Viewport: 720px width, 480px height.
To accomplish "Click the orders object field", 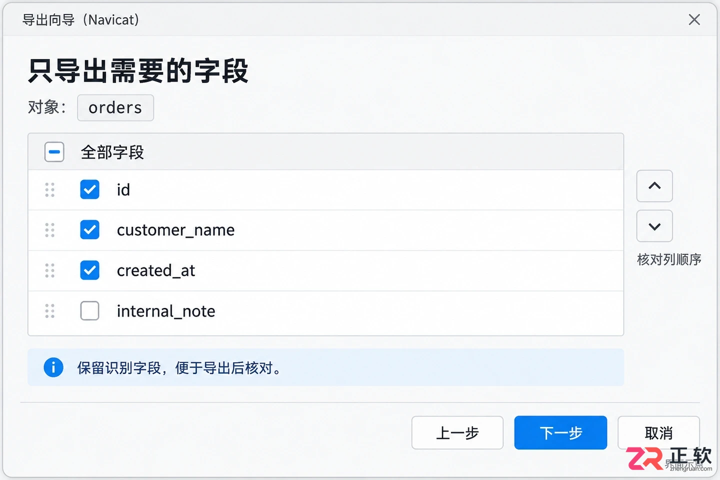I will 115,107.
